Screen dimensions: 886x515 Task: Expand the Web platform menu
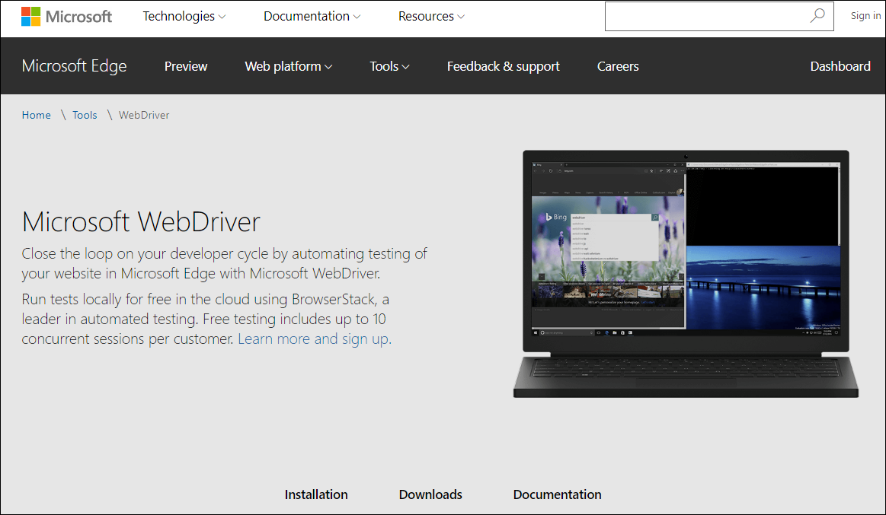[288, 66]
